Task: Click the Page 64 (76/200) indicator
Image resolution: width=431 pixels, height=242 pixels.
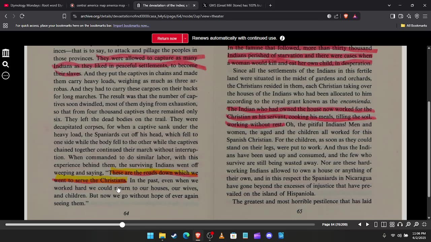Action: click(335, 225)
